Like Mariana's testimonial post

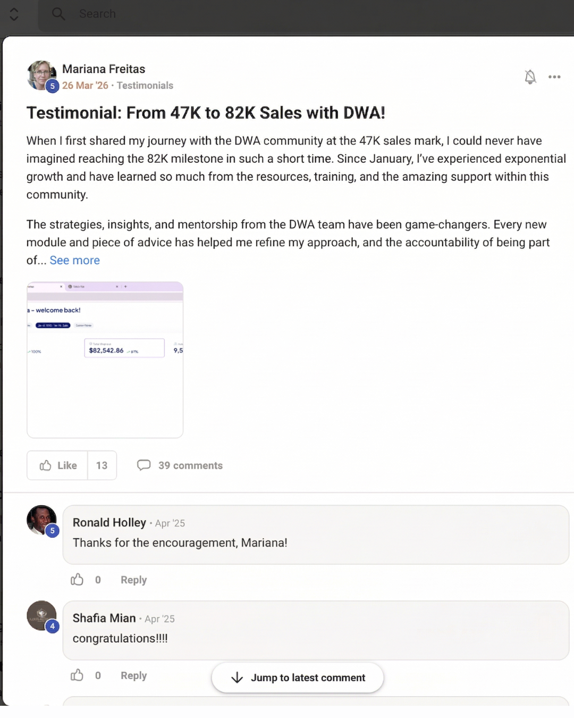click(x=58, y=465)
